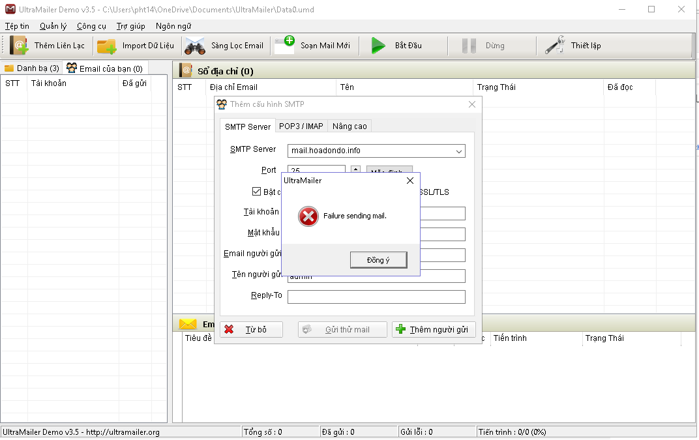Click the green plus icon on Thêm người gửi

coord(401,329)
